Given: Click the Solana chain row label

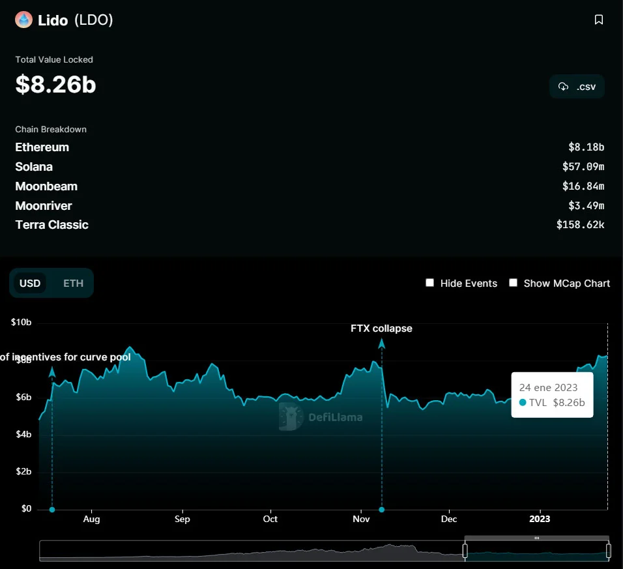Looking at the screenshot, I should 34,167.
